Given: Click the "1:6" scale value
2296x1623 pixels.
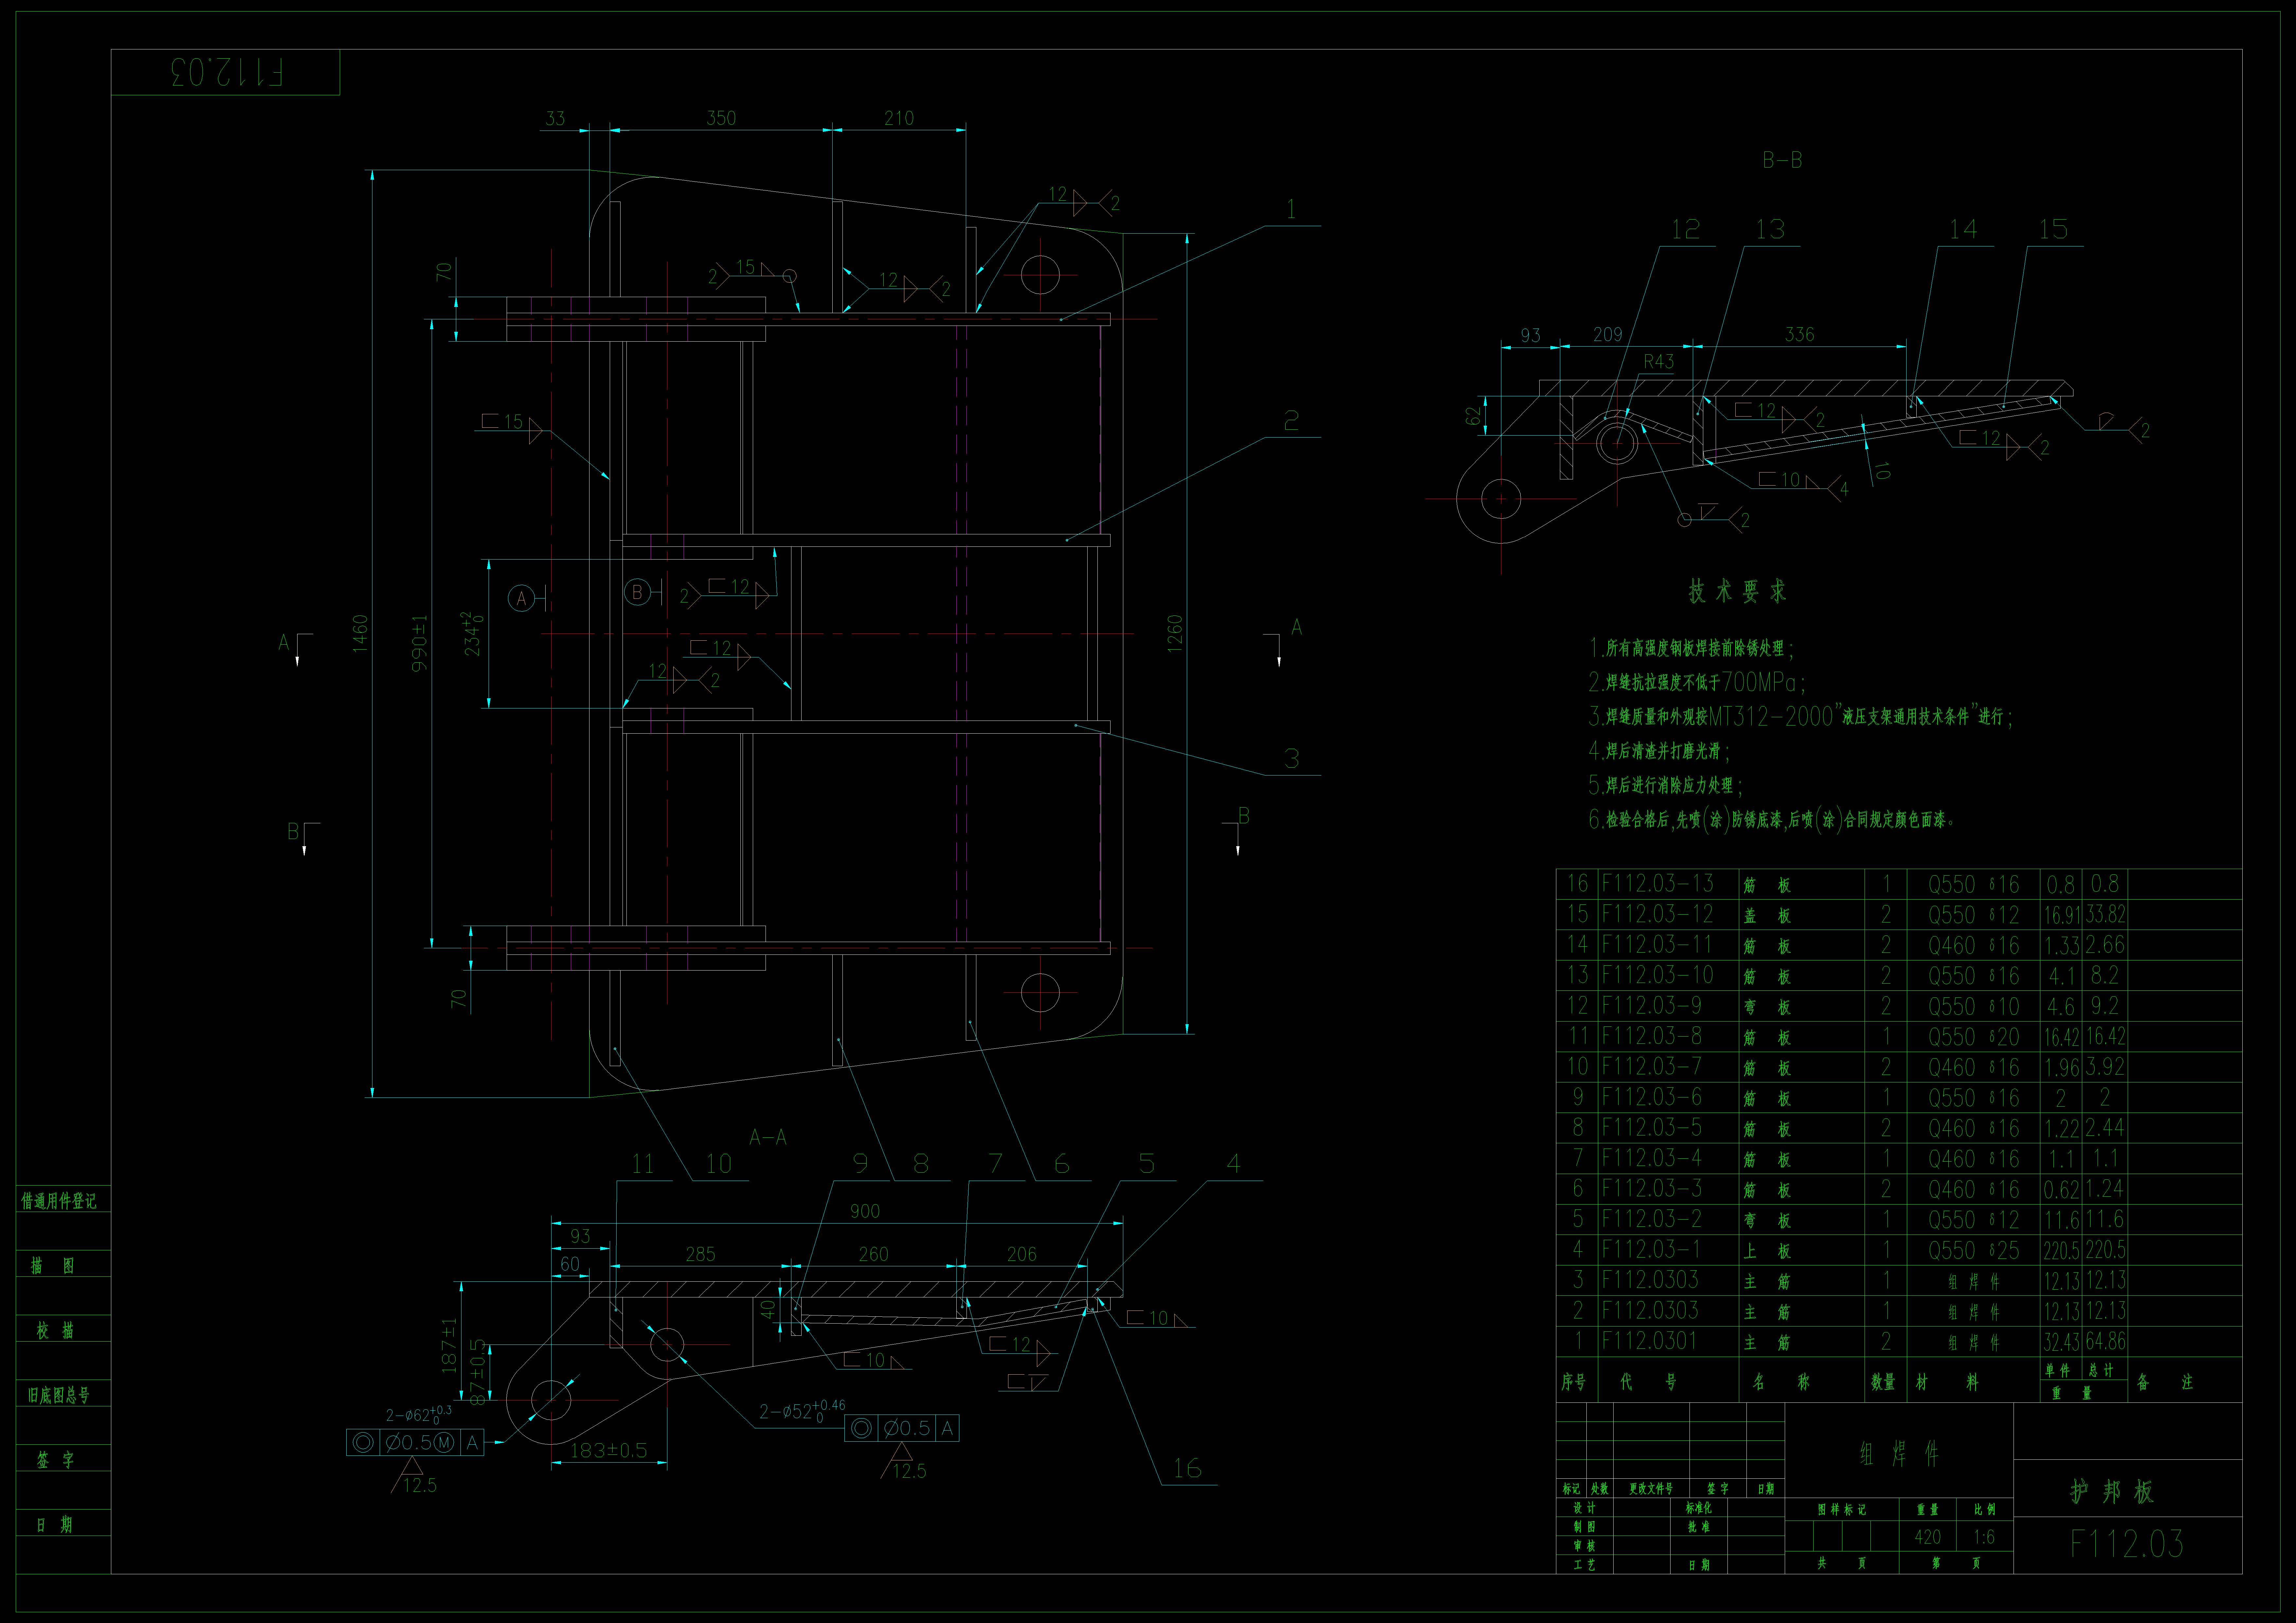Looking at the screenshot, I should (1984, 1537).
